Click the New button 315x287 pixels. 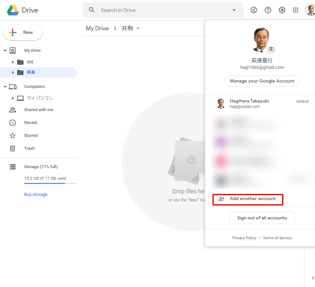coord(23,32)
